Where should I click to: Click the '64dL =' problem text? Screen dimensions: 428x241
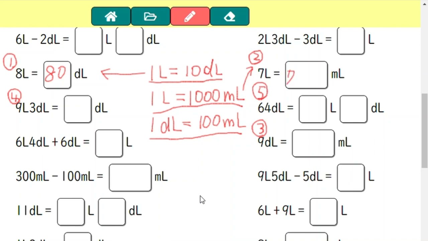[x=276, y=108]
